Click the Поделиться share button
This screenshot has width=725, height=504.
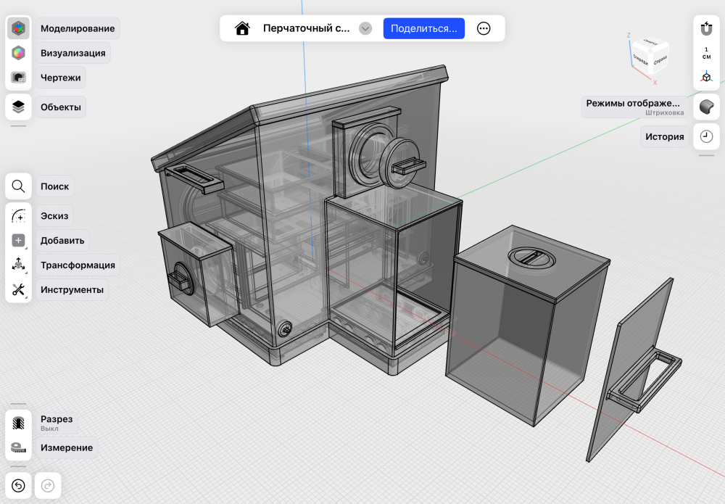tap(423, 29)
